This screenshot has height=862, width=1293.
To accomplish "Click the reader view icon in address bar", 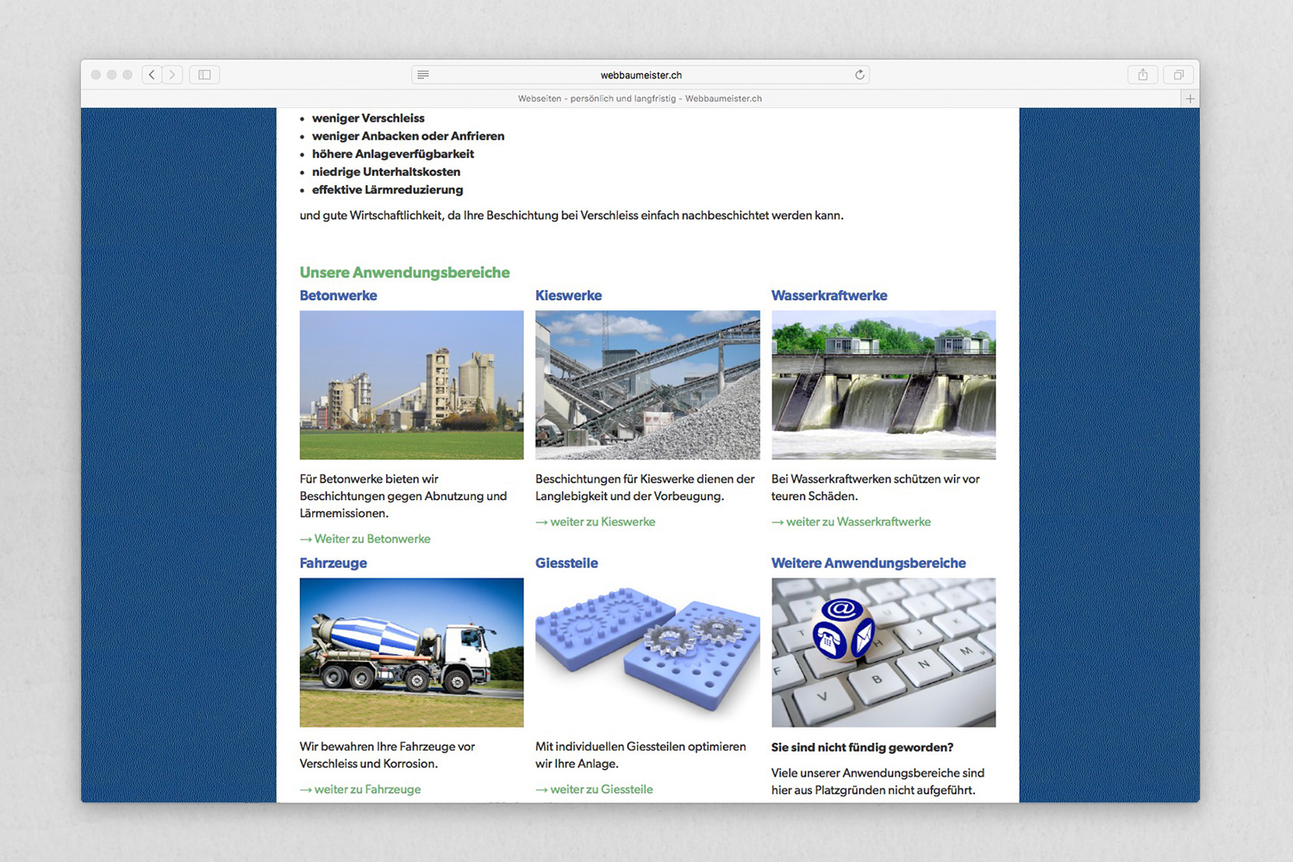I will 423,75.
